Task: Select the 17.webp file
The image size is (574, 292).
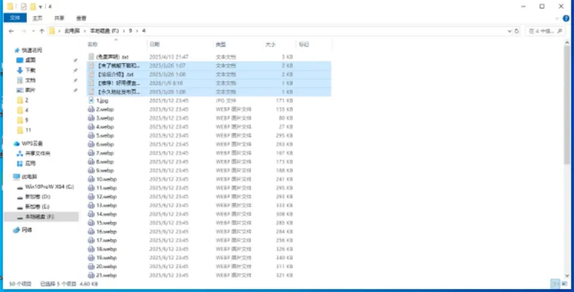Action: [x=106, y=241]
